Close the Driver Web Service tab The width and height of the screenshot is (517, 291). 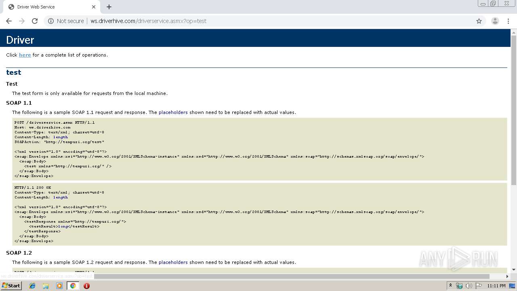point(94,7)
